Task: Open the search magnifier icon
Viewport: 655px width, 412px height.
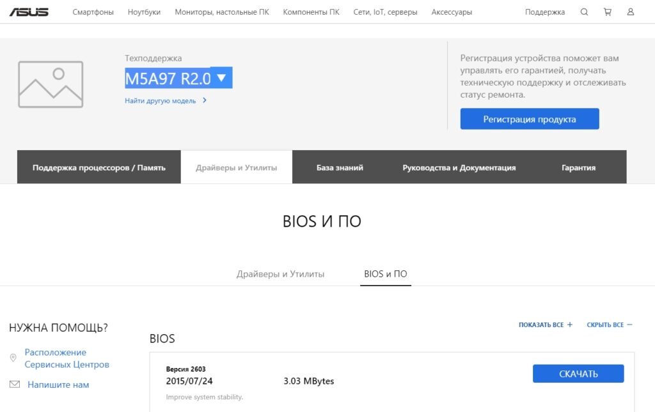Action: (584, 12)
